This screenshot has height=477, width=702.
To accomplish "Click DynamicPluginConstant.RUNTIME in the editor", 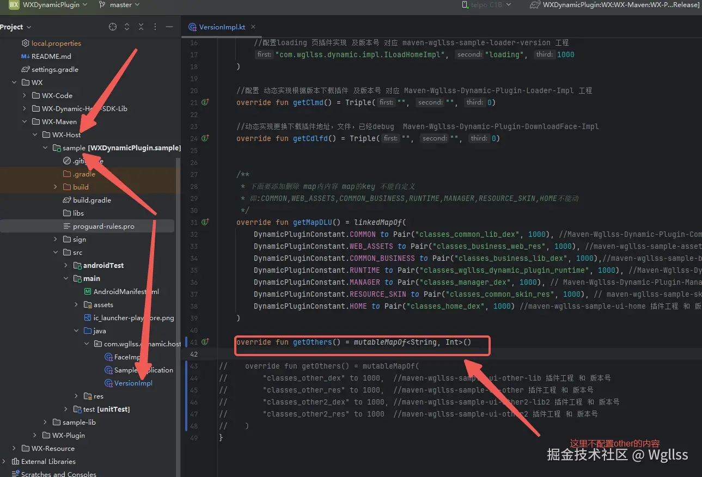I will point(317,270).
